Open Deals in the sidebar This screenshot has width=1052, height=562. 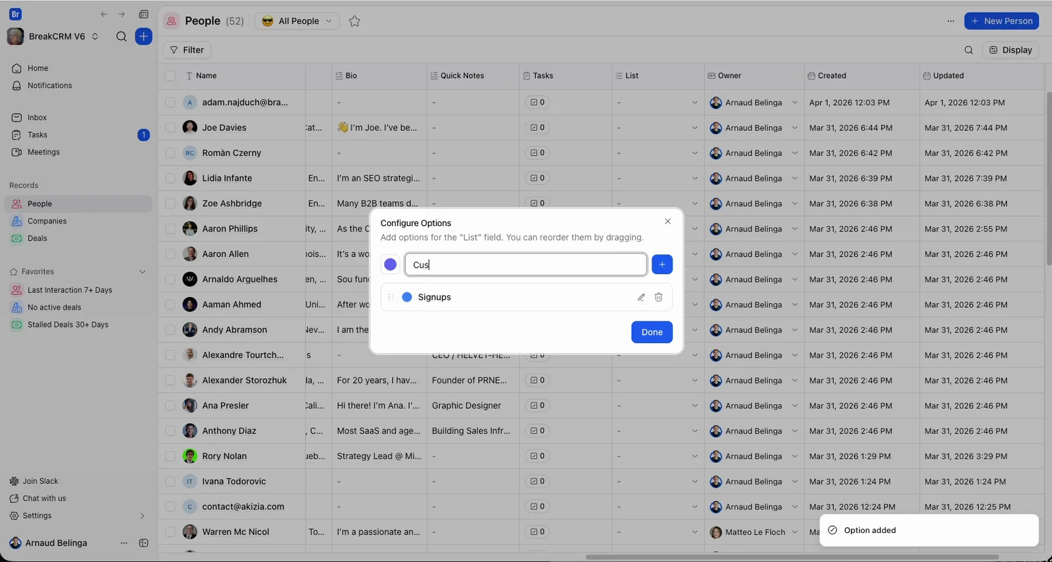[37, 239]
